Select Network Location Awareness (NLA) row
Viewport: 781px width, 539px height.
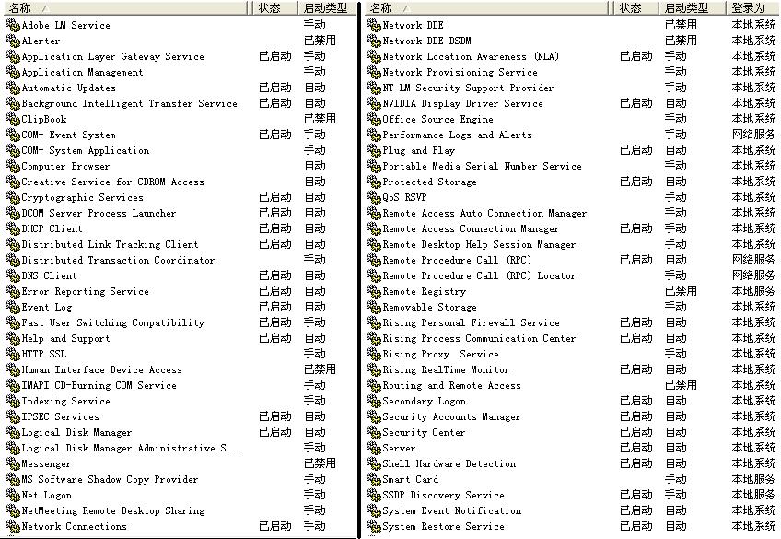572,56
